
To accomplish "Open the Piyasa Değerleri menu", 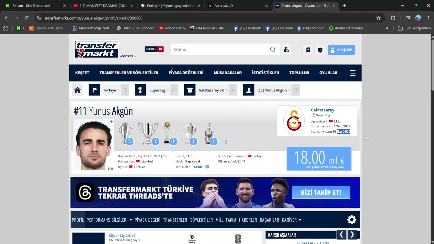I will [x=186, y=73].
